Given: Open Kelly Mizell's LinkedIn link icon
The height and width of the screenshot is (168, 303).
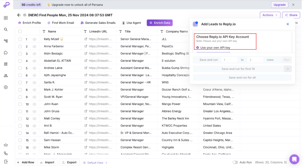Looking at the screenshot, I should tap(86, 39).
